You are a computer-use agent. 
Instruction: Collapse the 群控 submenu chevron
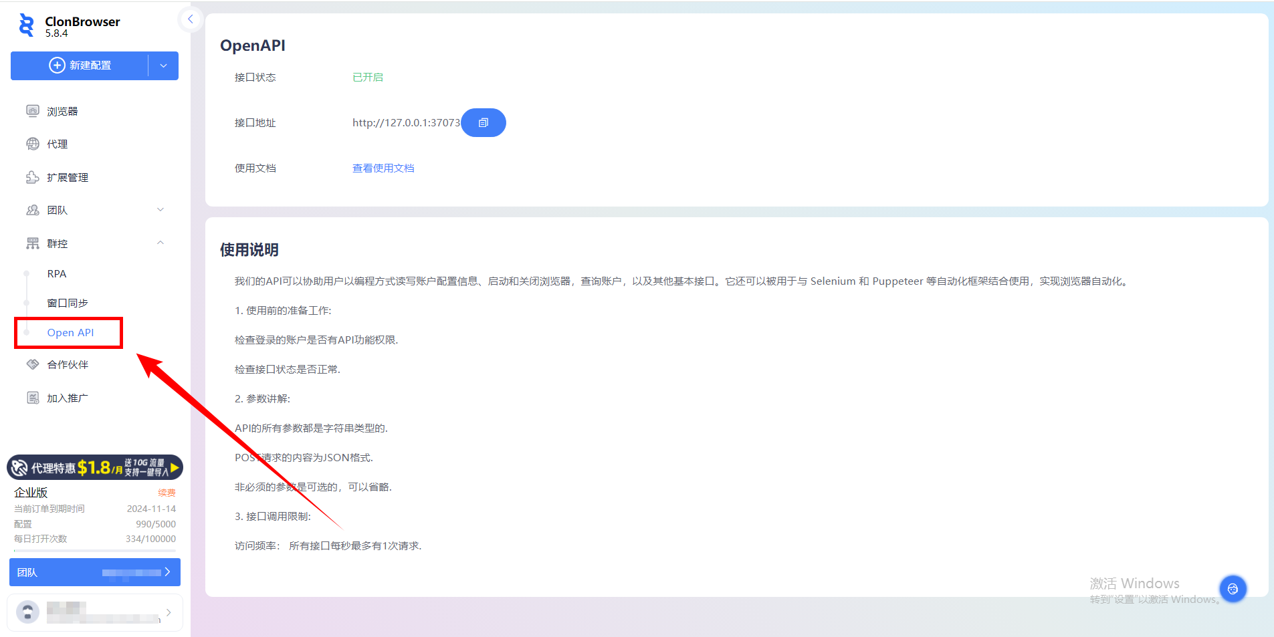(x=161, y=243)
